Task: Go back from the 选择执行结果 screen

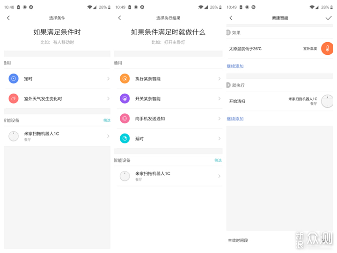Action: (x=119, y=18)
